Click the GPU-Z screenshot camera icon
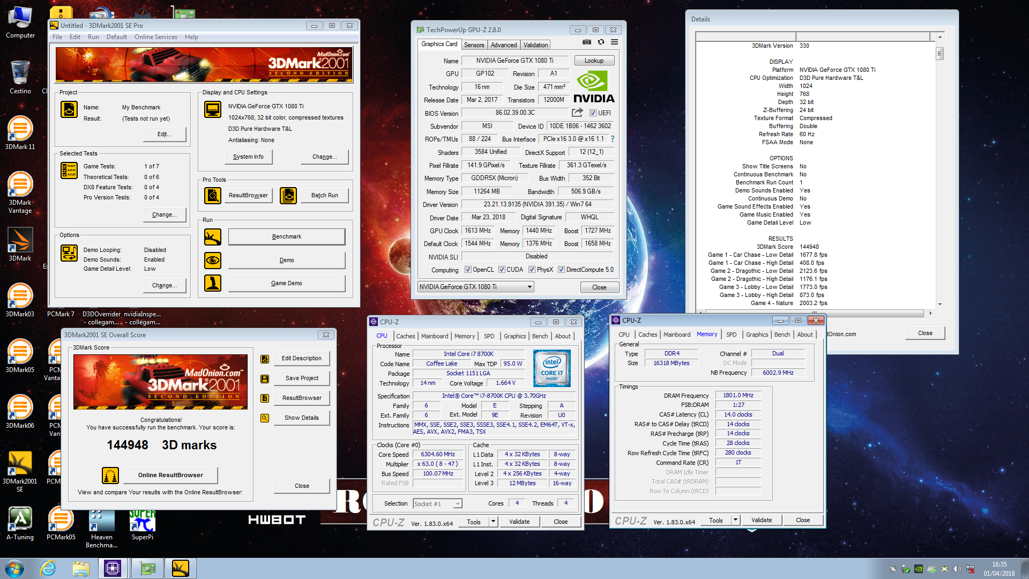Viewport: 1029px width, 579px height. 587,42
